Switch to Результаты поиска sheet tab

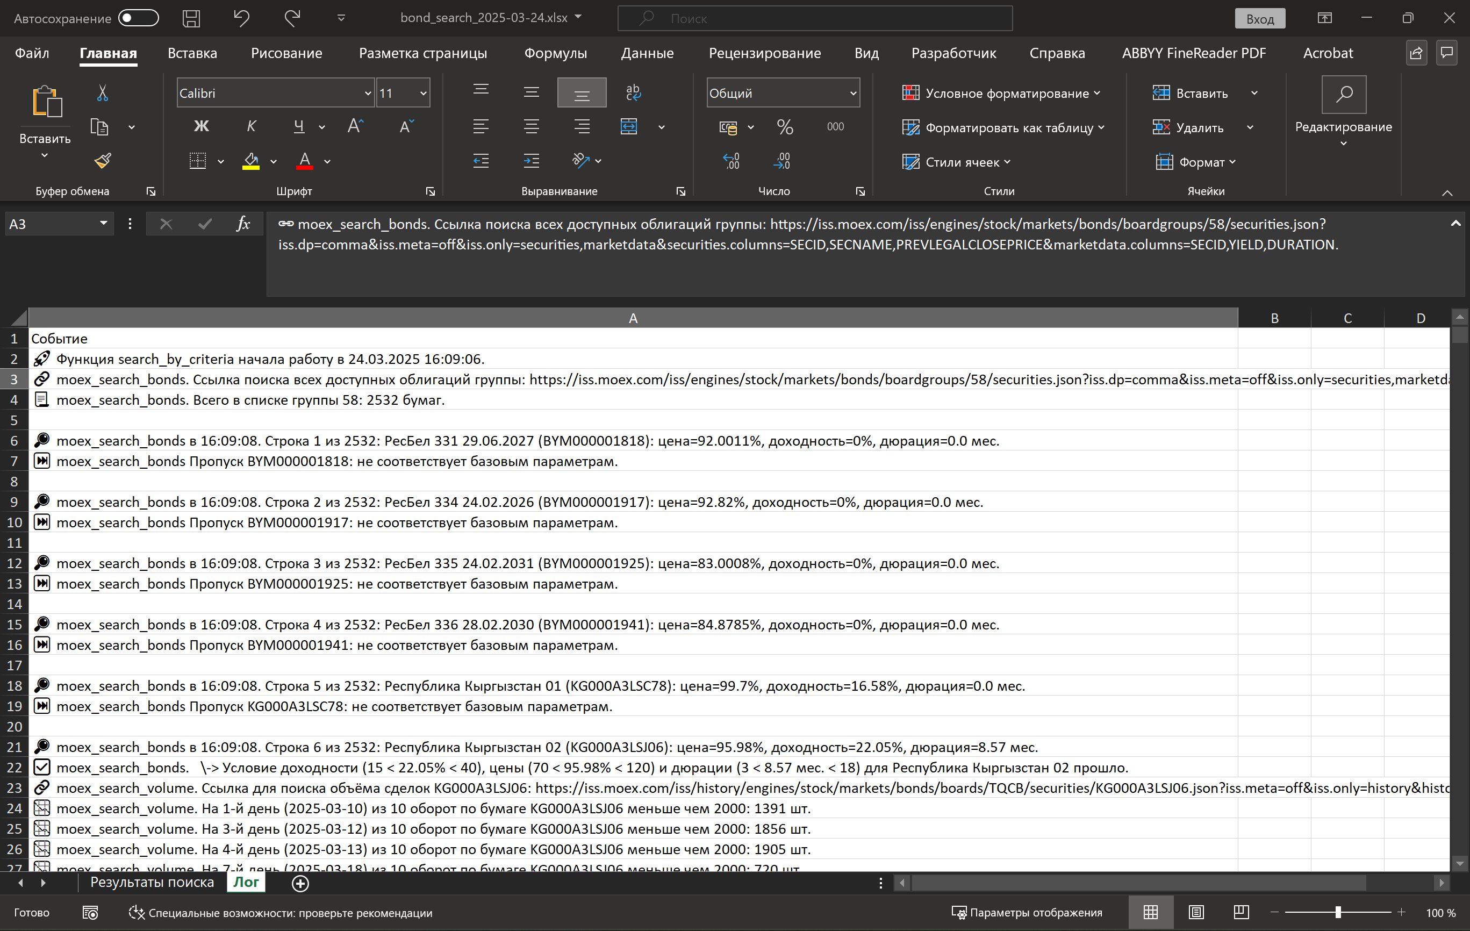click(x=152, y=882)
